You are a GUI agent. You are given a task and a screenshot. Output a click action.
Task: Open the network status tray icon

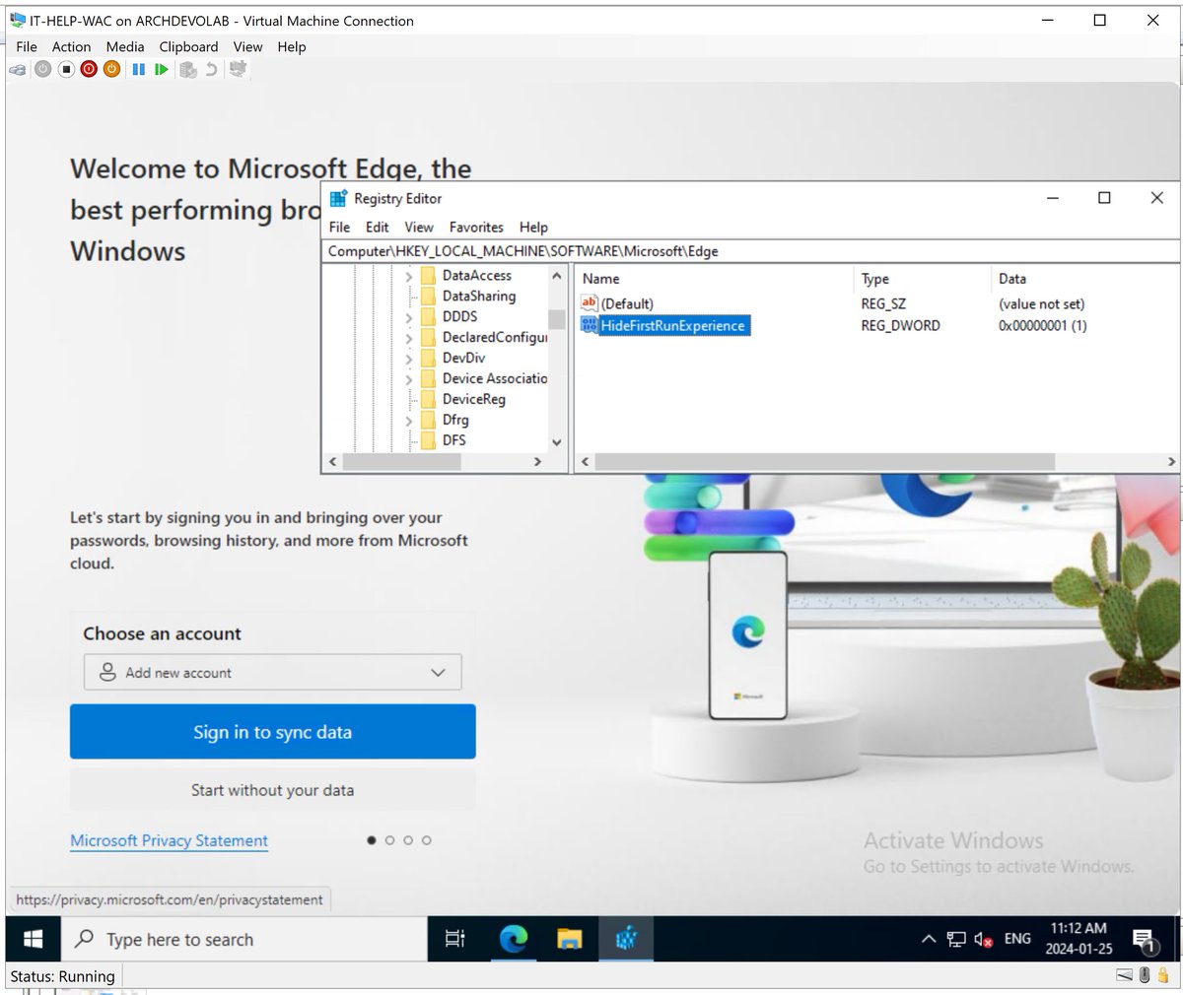956,940
